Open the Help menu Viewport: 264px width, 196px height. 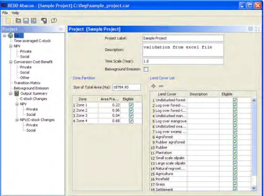pos(16,13)
